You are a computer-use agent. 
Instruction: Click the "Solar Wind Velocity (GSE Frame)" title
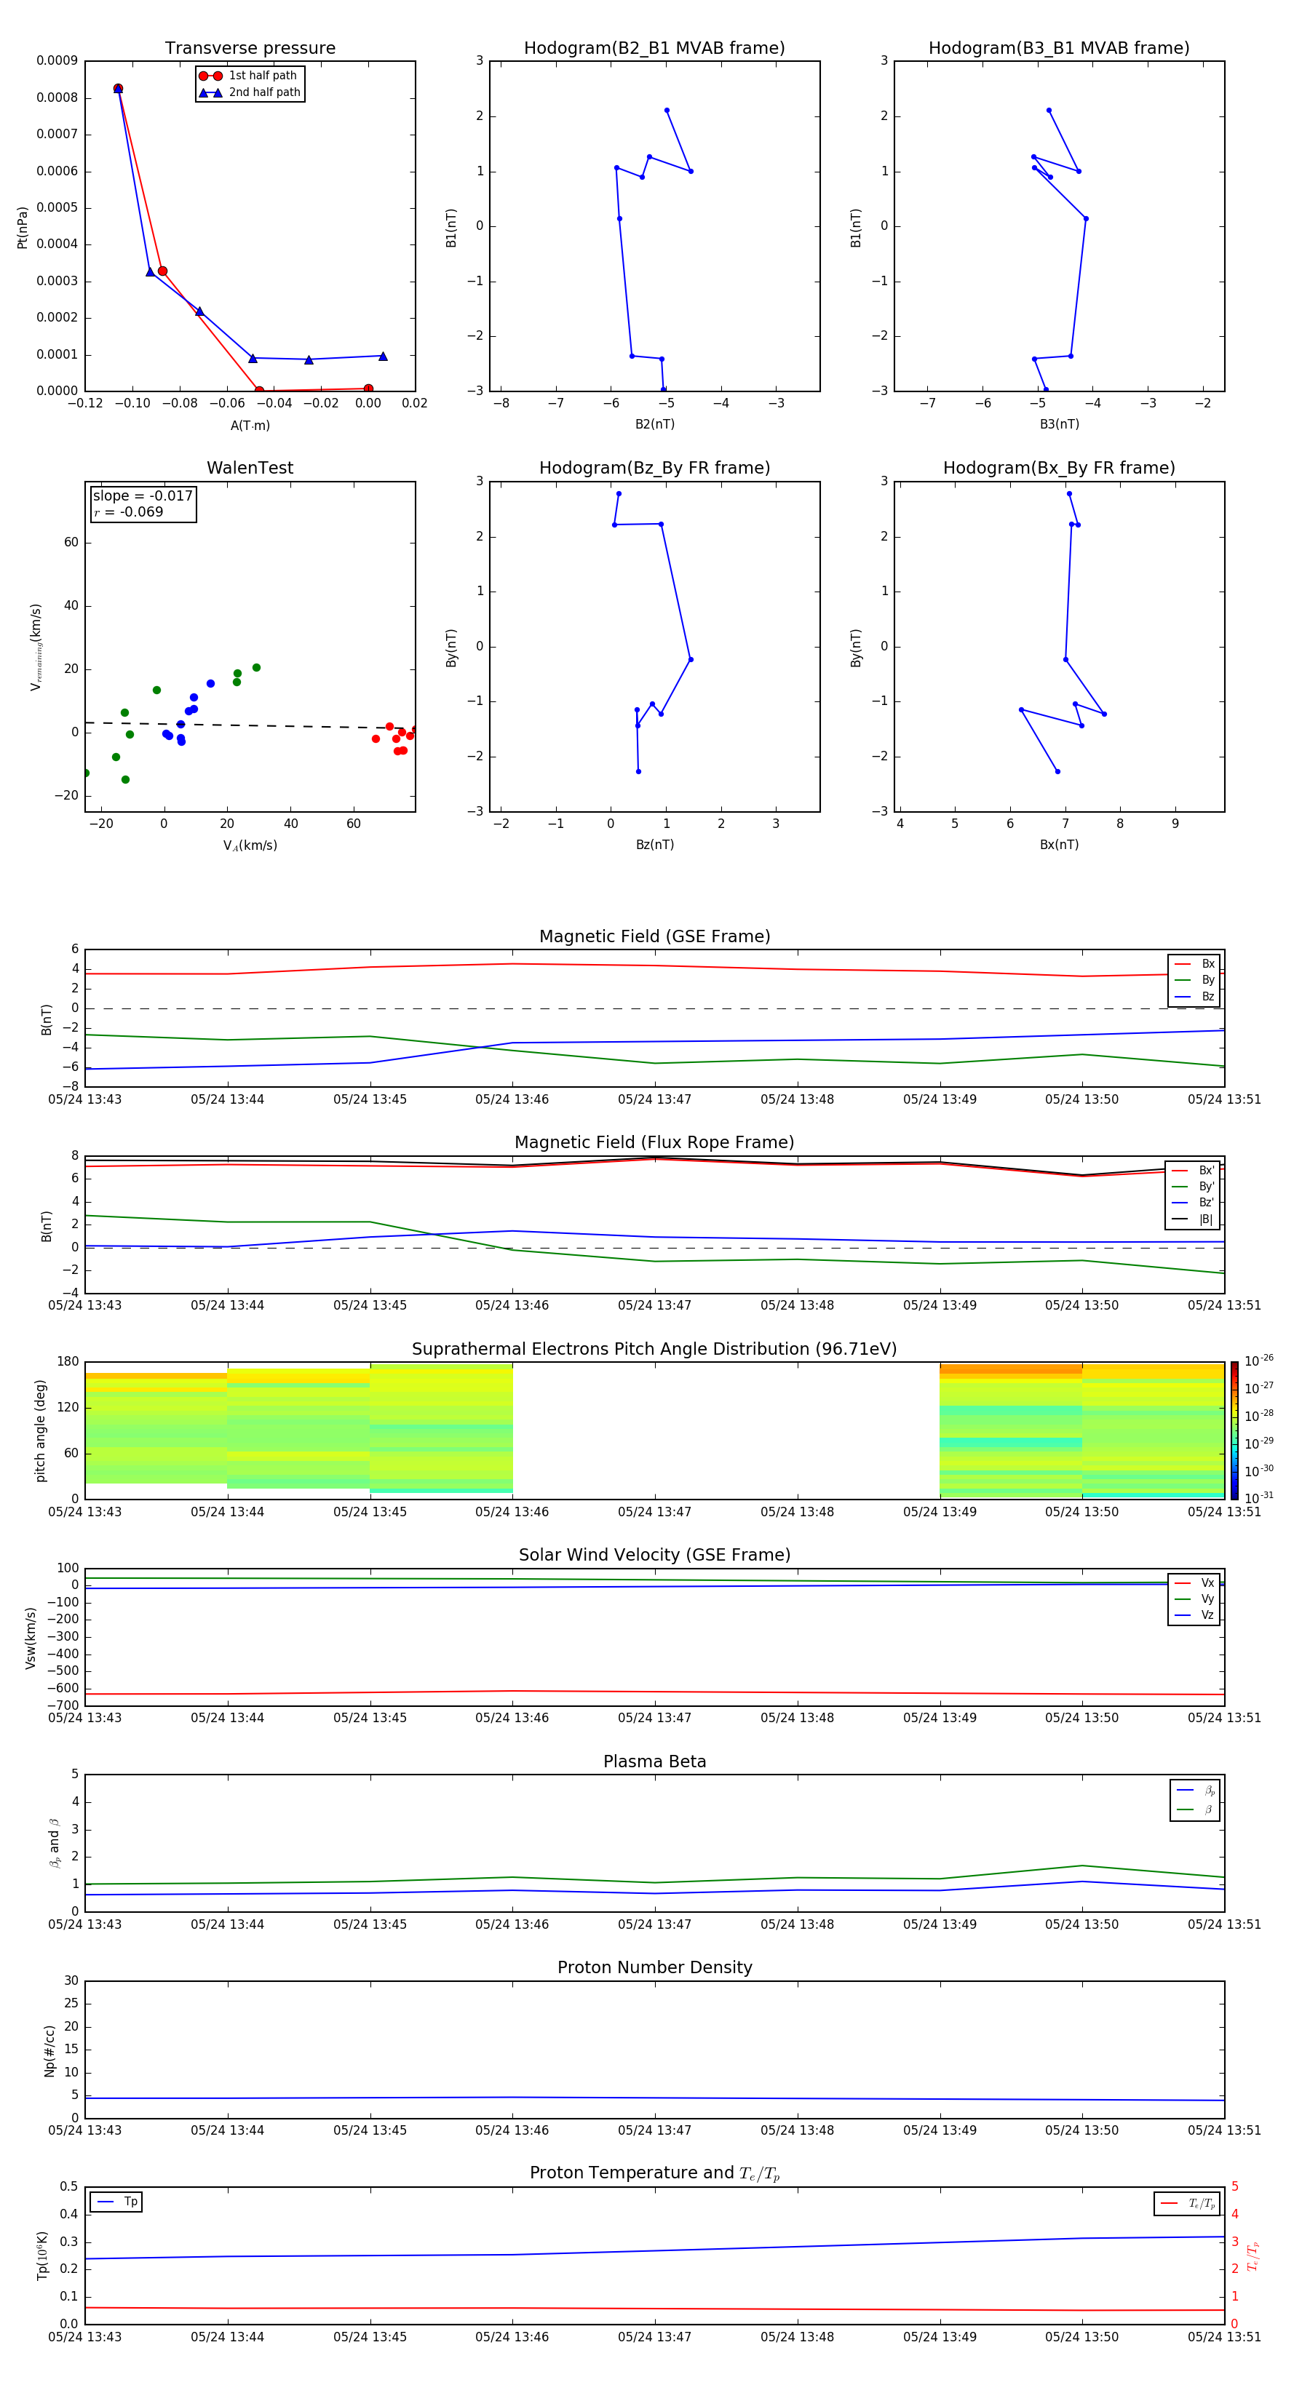(x=654, y=1555)
